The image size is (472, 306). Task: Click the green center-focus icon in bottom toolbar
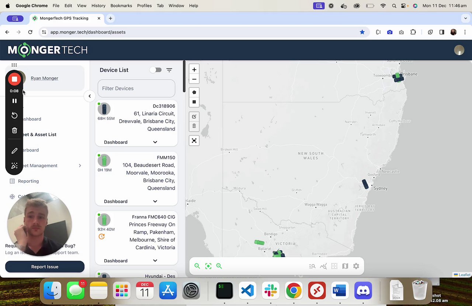tap(208, 266)
